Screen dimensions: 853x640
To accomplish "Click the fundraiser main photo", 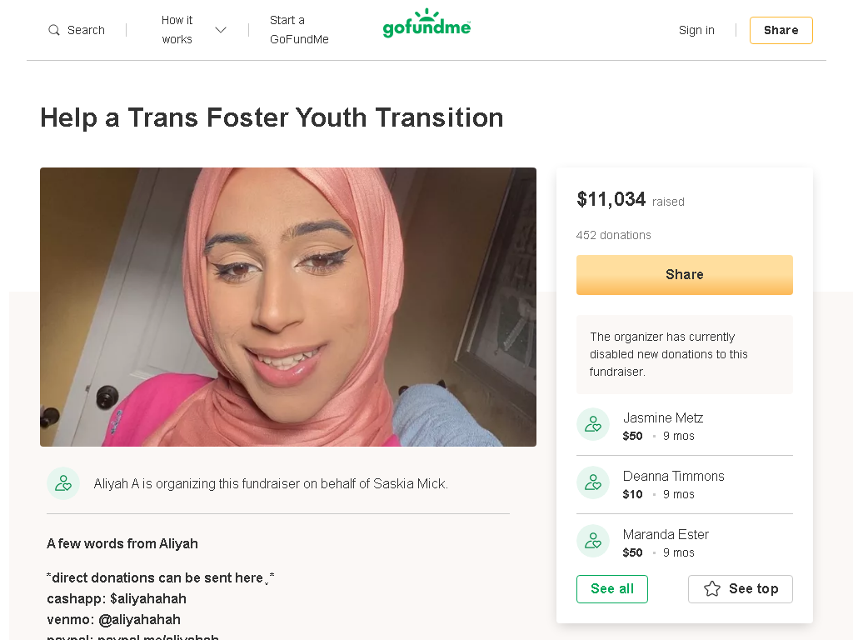I will (288, 307).
